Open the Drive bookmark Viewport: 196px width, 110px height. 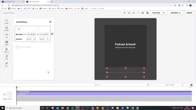36,9
